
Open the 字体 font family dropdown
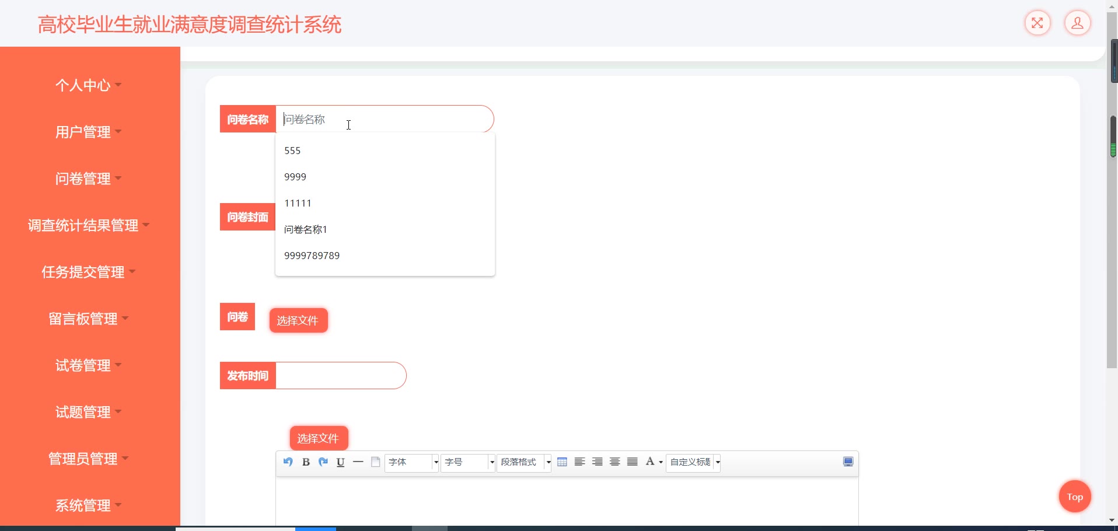[412, 462]
